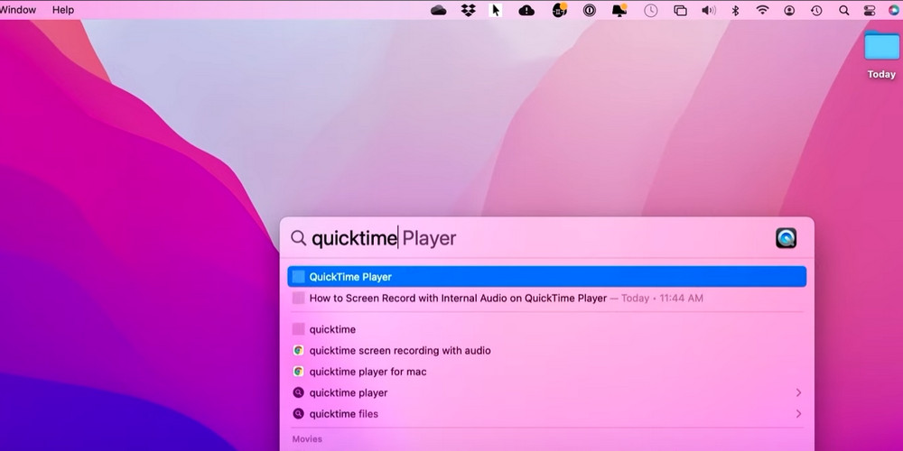This screenshot has height=451, width=903.
Task: Click the QuickTime Player icon in Spotlight
Action: coord(787,238)
